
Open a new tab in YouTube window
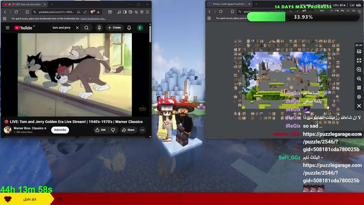[x=52, y=4]
